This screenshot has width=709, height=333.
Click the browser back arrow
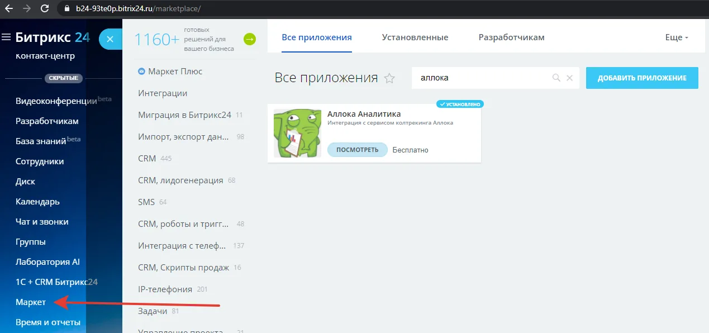pyautogui.click(x=8, y=9)
